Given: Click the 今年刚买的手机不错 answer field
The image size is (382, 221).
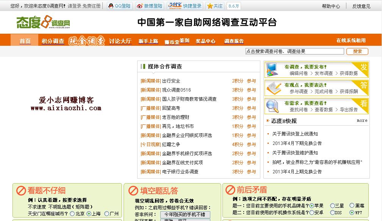Looking at the screenshot, I should pyautogui.click(x=185, y=215).
